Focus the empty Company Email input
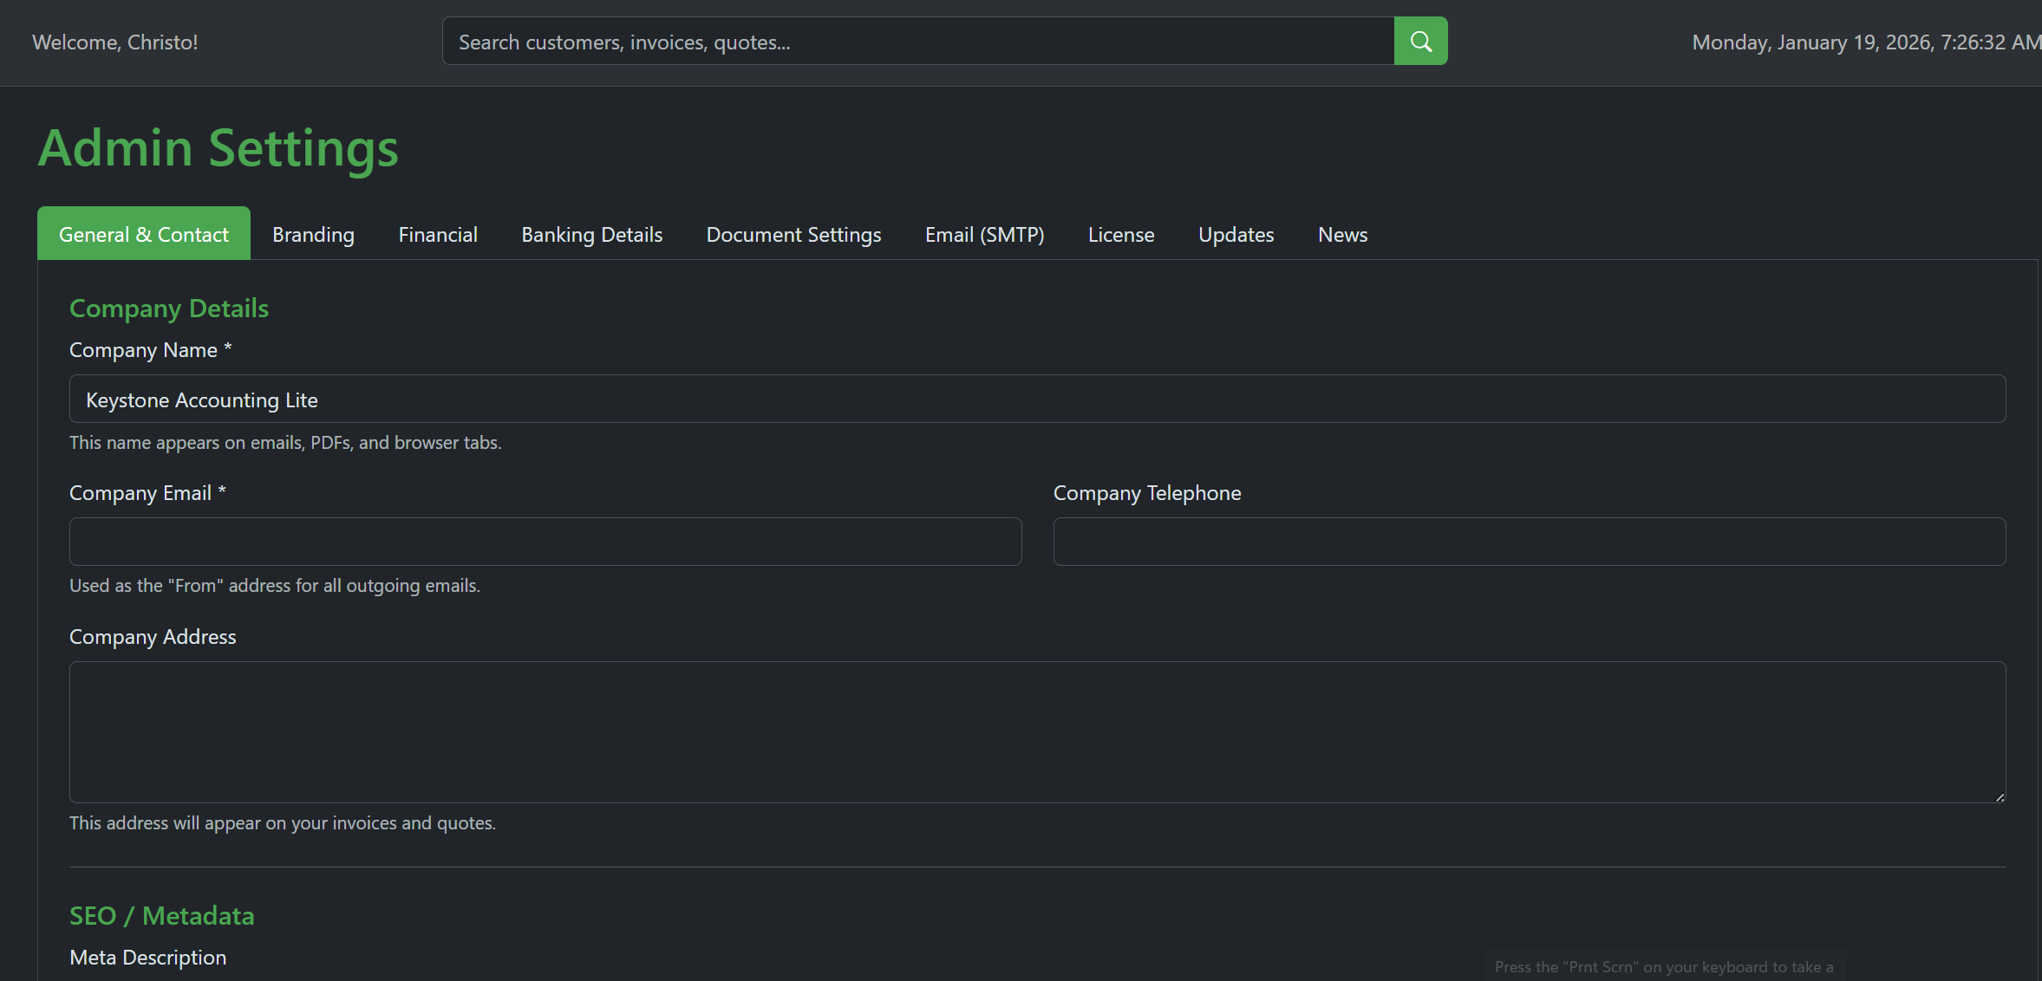The height and width of the screenshot is (981, 2042). pyautogui.click(x=545, y=542)
